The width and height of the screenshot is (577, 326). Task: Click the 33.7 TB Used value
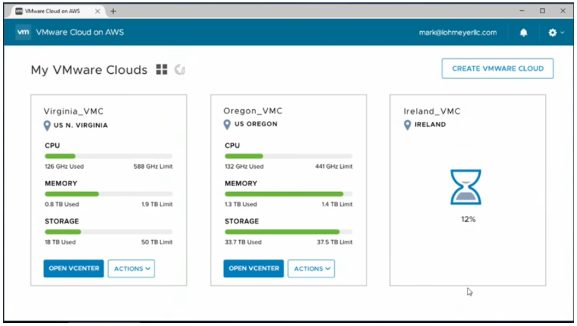tap(243, 242)
